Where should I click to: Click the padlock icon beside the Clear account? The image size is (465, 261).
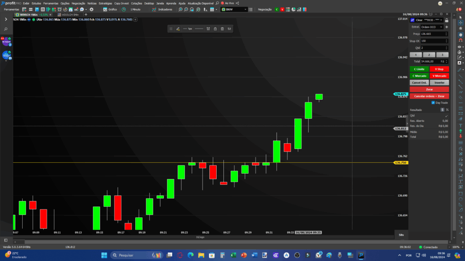447,20
